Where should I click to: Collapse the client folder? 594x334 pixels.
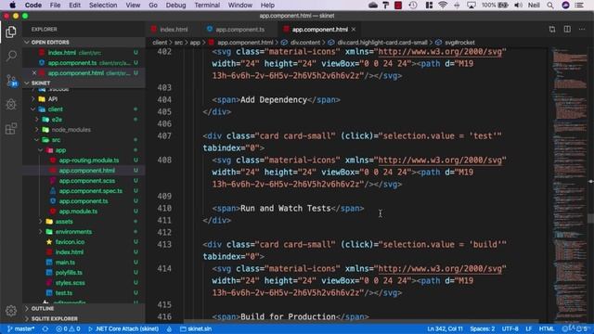(33, 109)
